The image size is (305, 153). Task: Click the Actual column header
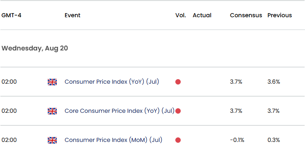coord(202,15)
